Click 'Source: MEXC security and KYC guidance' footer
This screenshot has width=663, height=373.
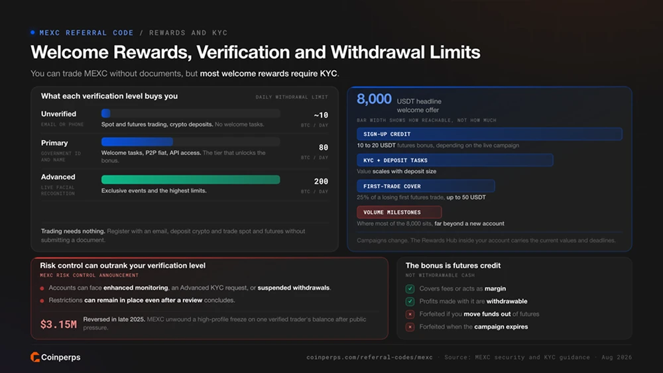516,357
